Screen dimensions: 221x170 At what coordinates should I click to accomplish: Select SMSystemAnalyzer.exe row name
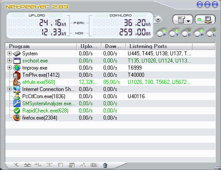[x=48, y=104]
